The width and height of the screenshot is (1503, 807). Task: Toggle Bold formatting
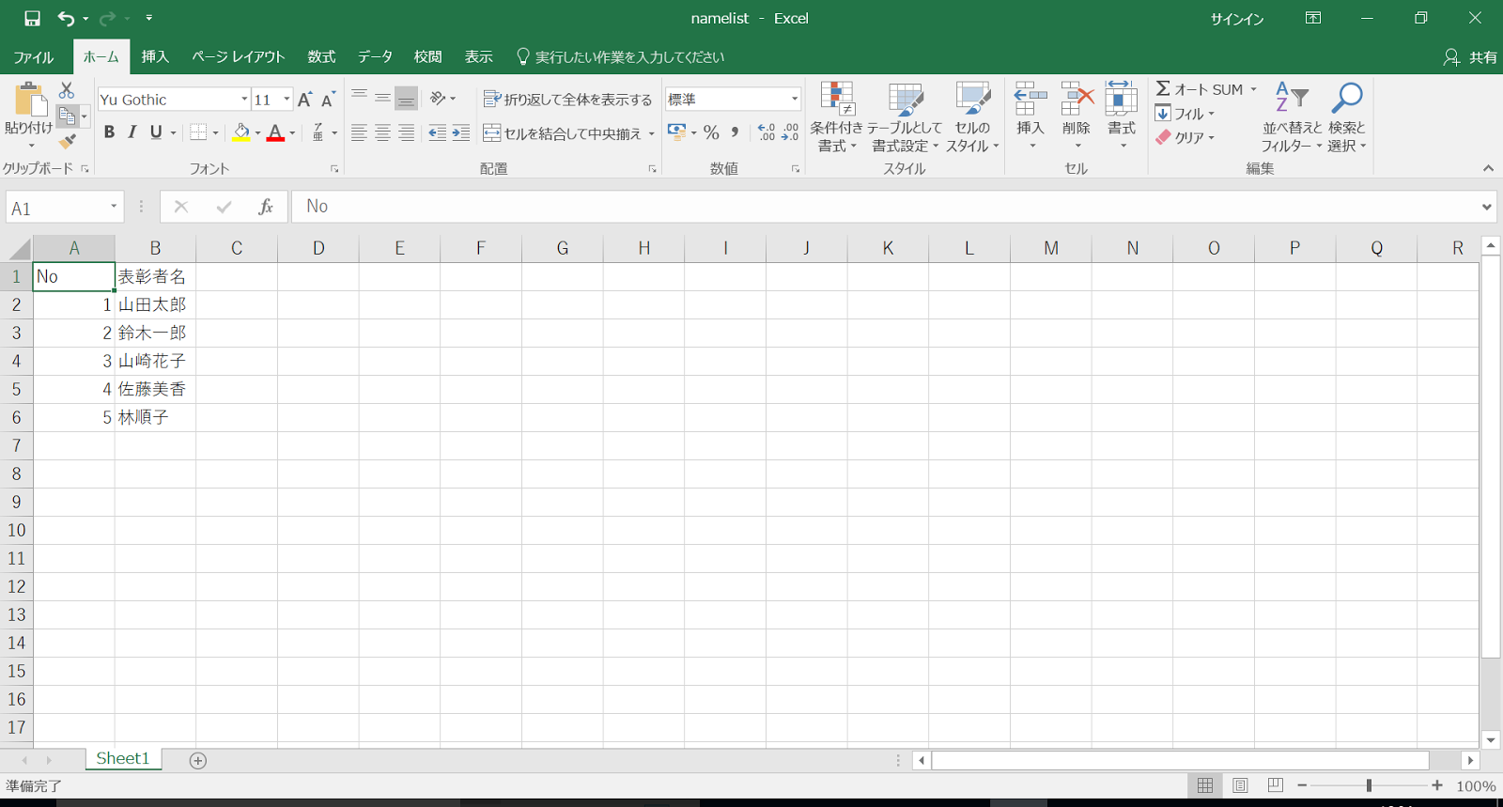click(x=109, y=132)
